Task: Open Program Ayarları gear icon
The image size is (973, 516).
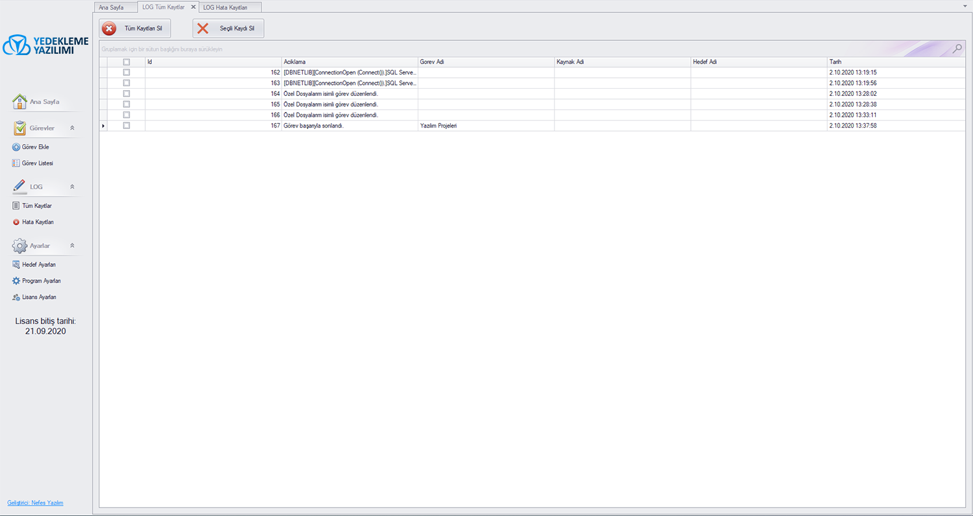Action: tap(16, 281)
